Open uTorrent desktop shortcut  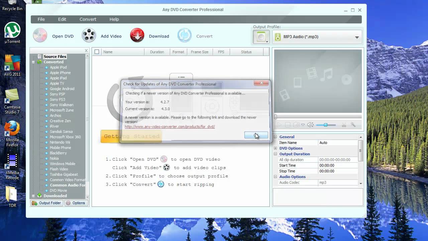[12, 33]
